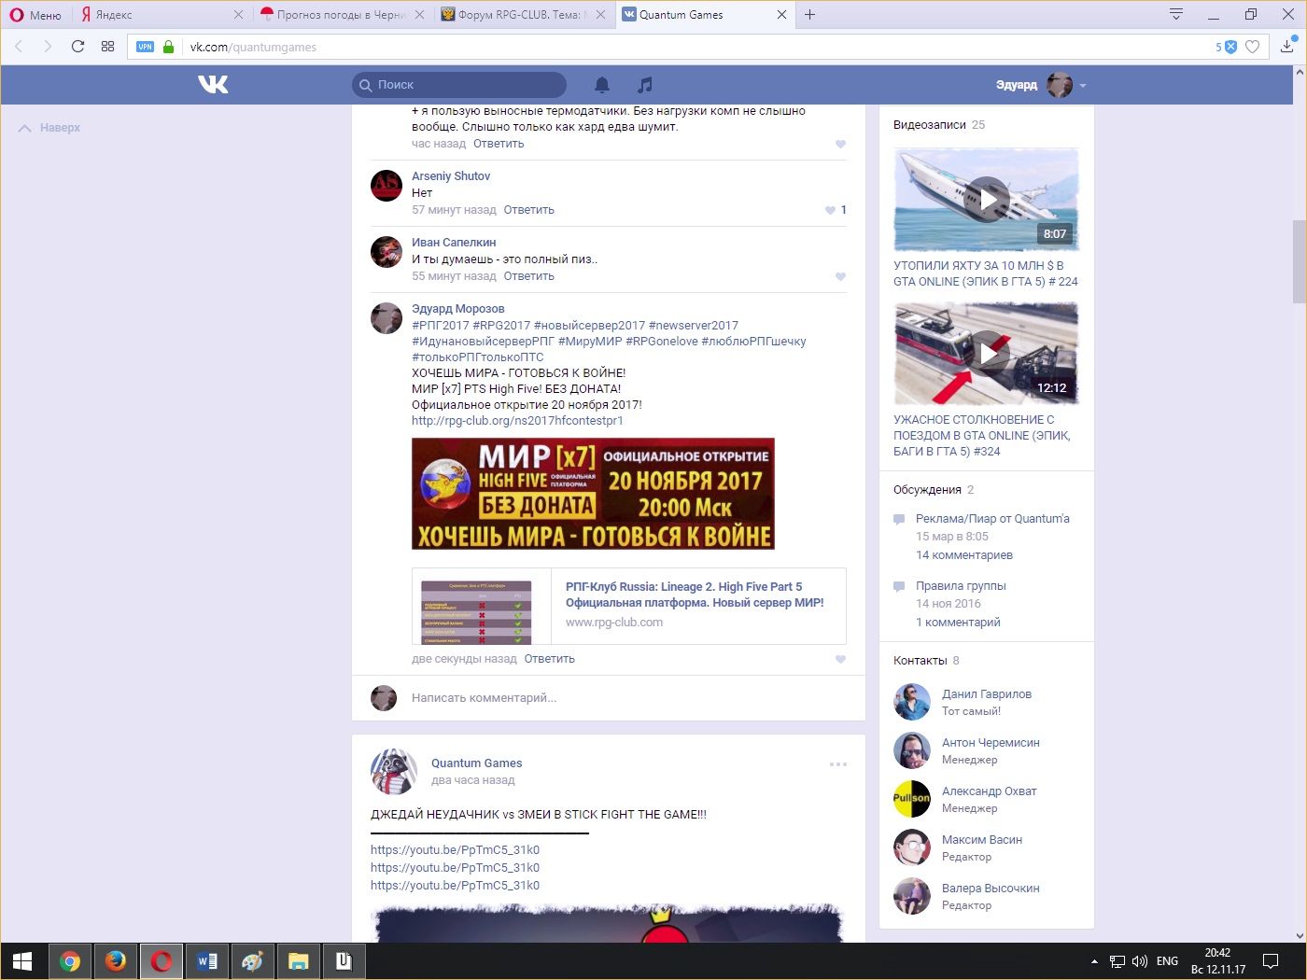
Task: Reply to Arseniy Shutov's comment
Action: [x=528, y=210]
